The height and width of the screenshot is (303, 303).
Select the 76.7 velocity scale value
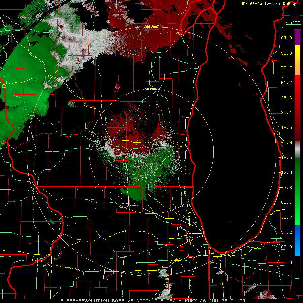287,68
